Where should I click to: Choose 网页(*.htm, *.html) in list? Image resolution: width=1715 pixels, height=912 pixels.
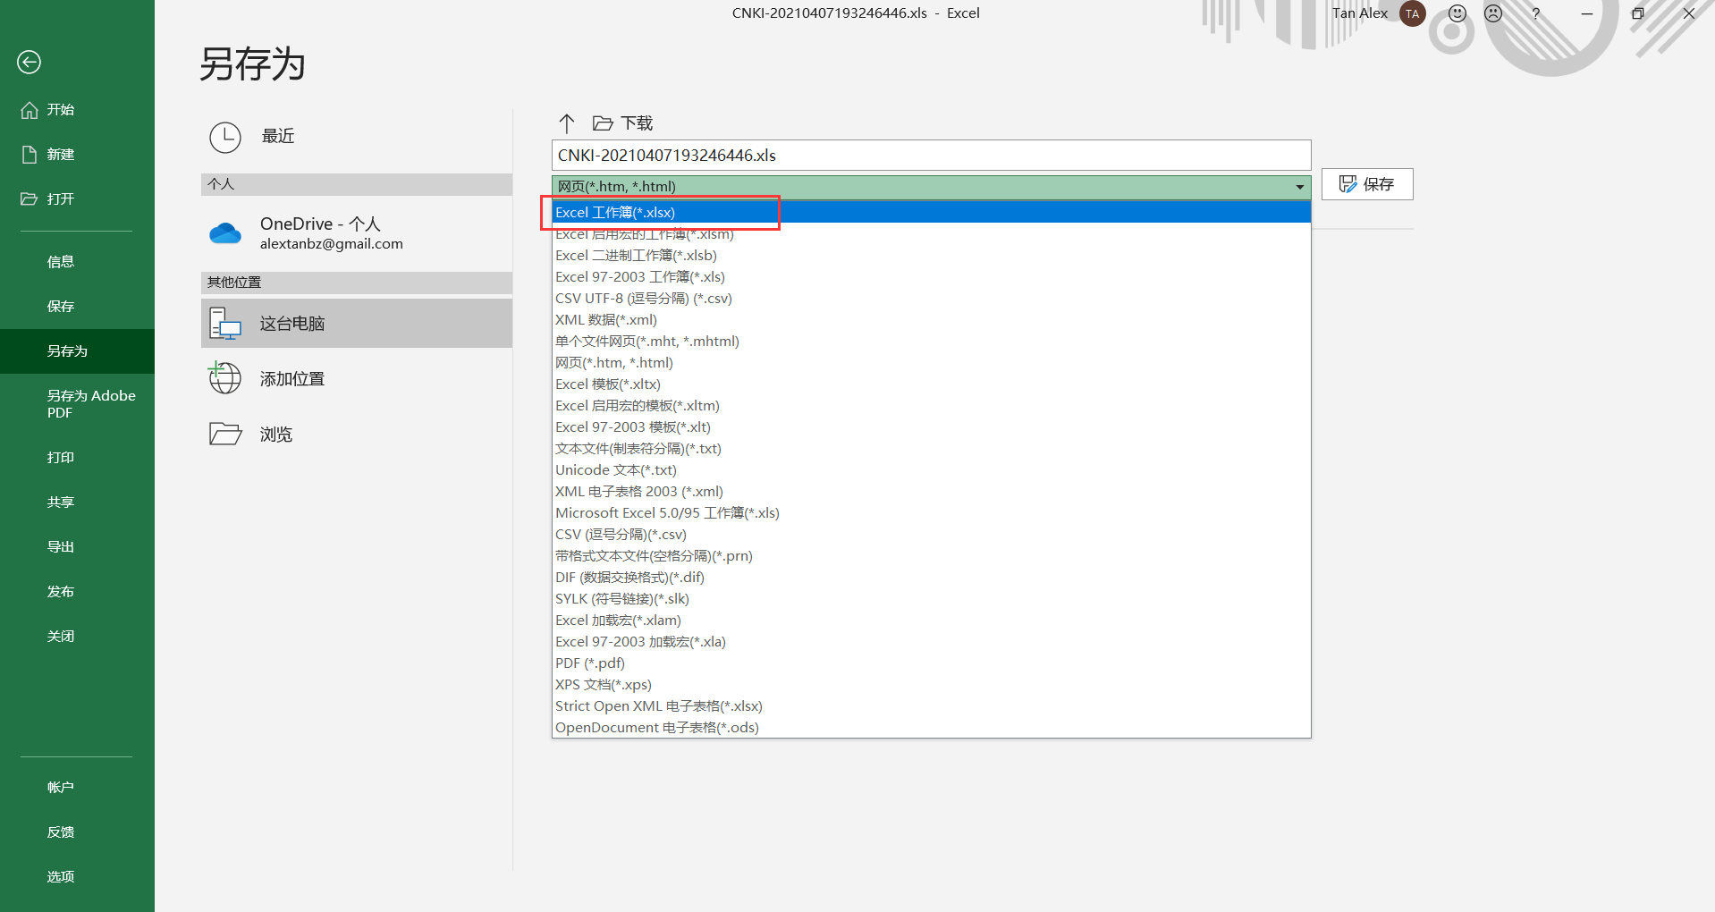pyautogui.click(x=931, y=363)
